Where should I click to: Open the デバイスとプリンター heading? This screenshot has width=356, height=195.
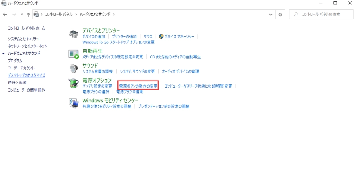[101, 30]
